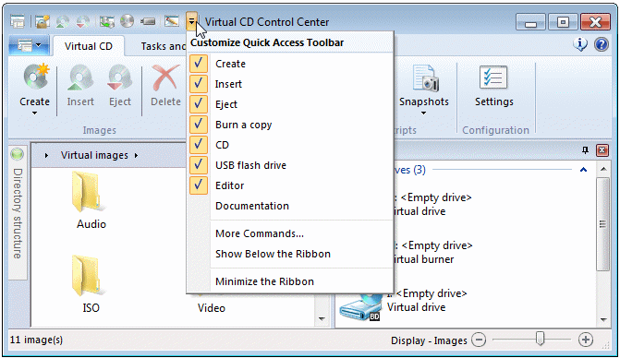Screen dimensions: 620x358
Task: Open the application menu dropdown button
Action: (x=29, y=45)
